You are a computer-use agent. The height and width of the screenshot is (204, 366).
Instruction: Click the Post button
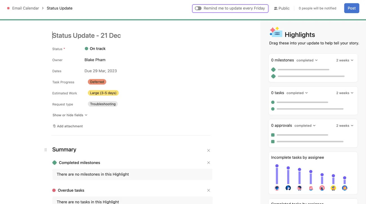(351, 8)
